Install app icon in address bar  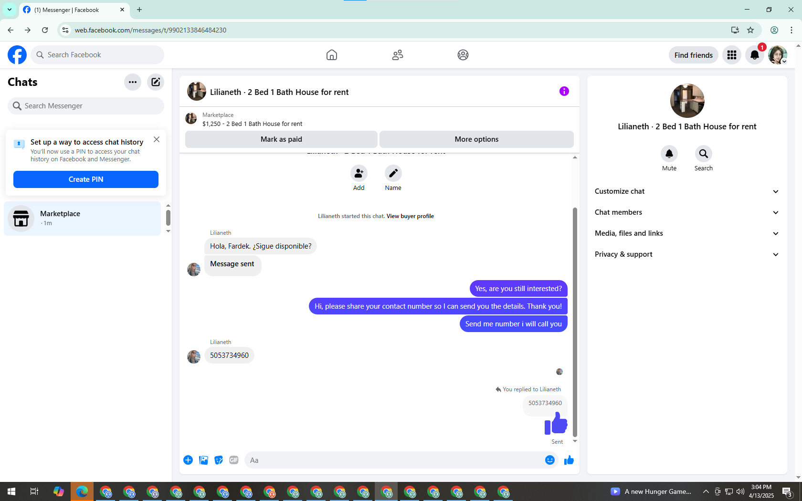tap(735, 30)
